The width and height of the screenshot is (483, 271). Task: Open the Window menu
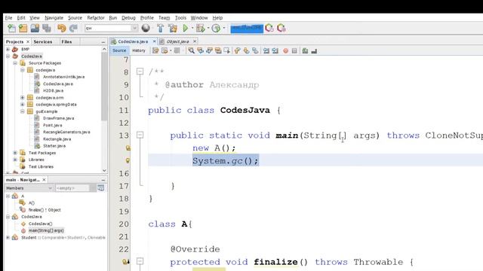199,18
